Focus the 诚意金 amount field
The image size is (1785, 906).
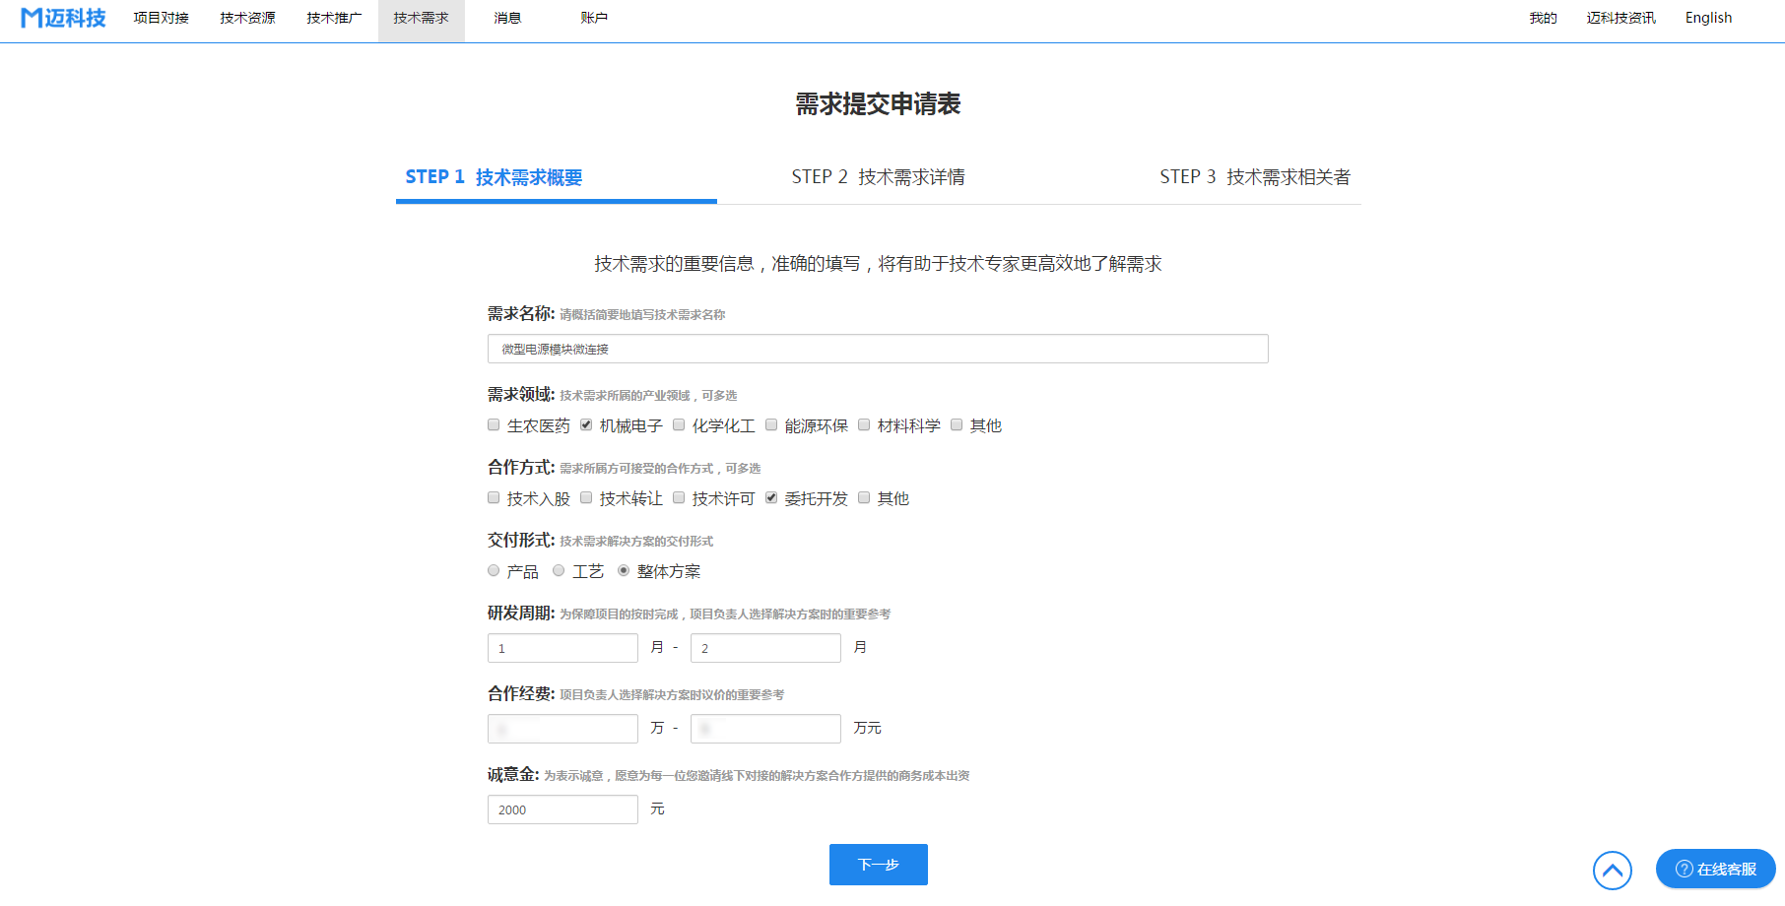click(562, 809)
